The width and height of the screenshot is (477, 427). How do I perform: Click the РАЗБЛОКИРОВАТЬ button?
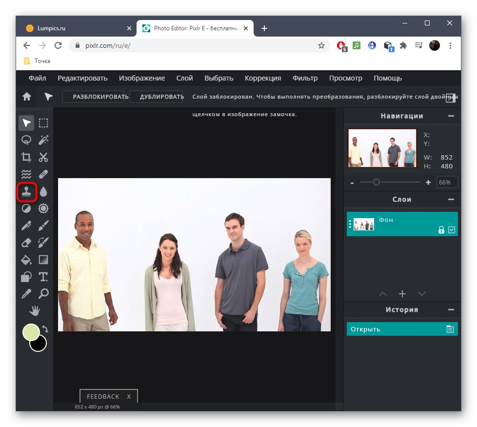(94, 97)
